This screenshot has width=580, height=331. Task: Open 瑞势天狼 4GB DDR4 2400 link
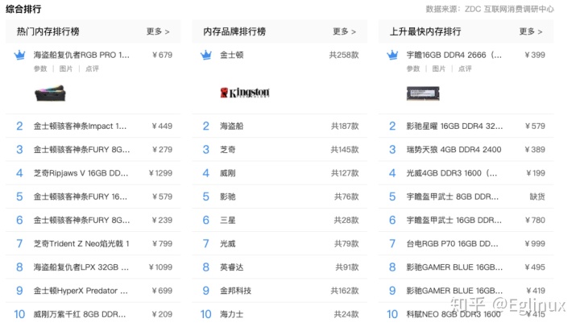[454, 150]
